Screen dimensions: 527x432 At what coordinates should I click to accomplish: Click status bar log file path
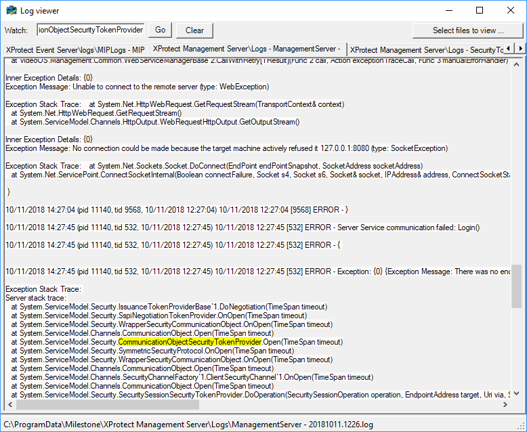(188, 425)
